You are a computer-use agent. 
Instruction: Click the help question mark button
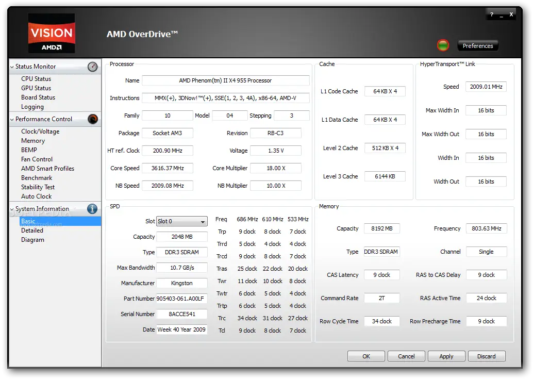[492, 14]
